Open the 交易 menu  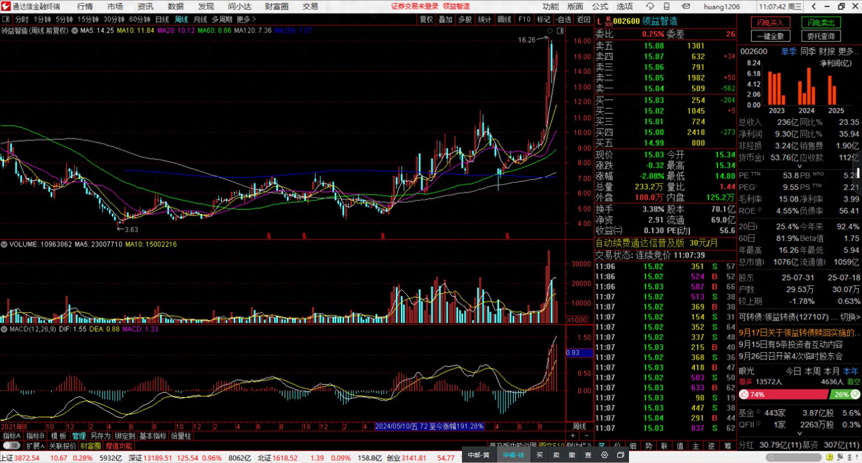pyautogui.click(x=310, y=6)
